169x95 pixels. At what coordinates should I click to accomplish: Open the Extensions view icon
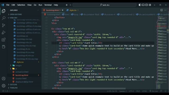[x=3, y=40]
